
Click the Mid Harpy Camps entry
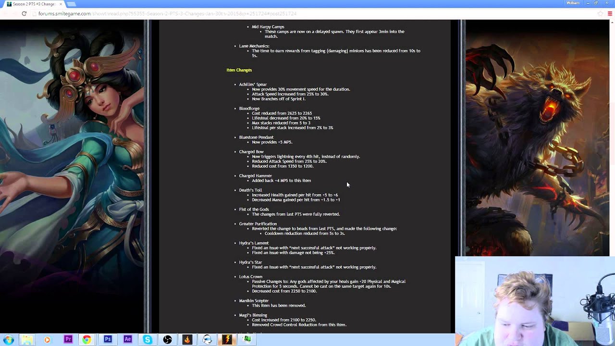click(268, 27)
